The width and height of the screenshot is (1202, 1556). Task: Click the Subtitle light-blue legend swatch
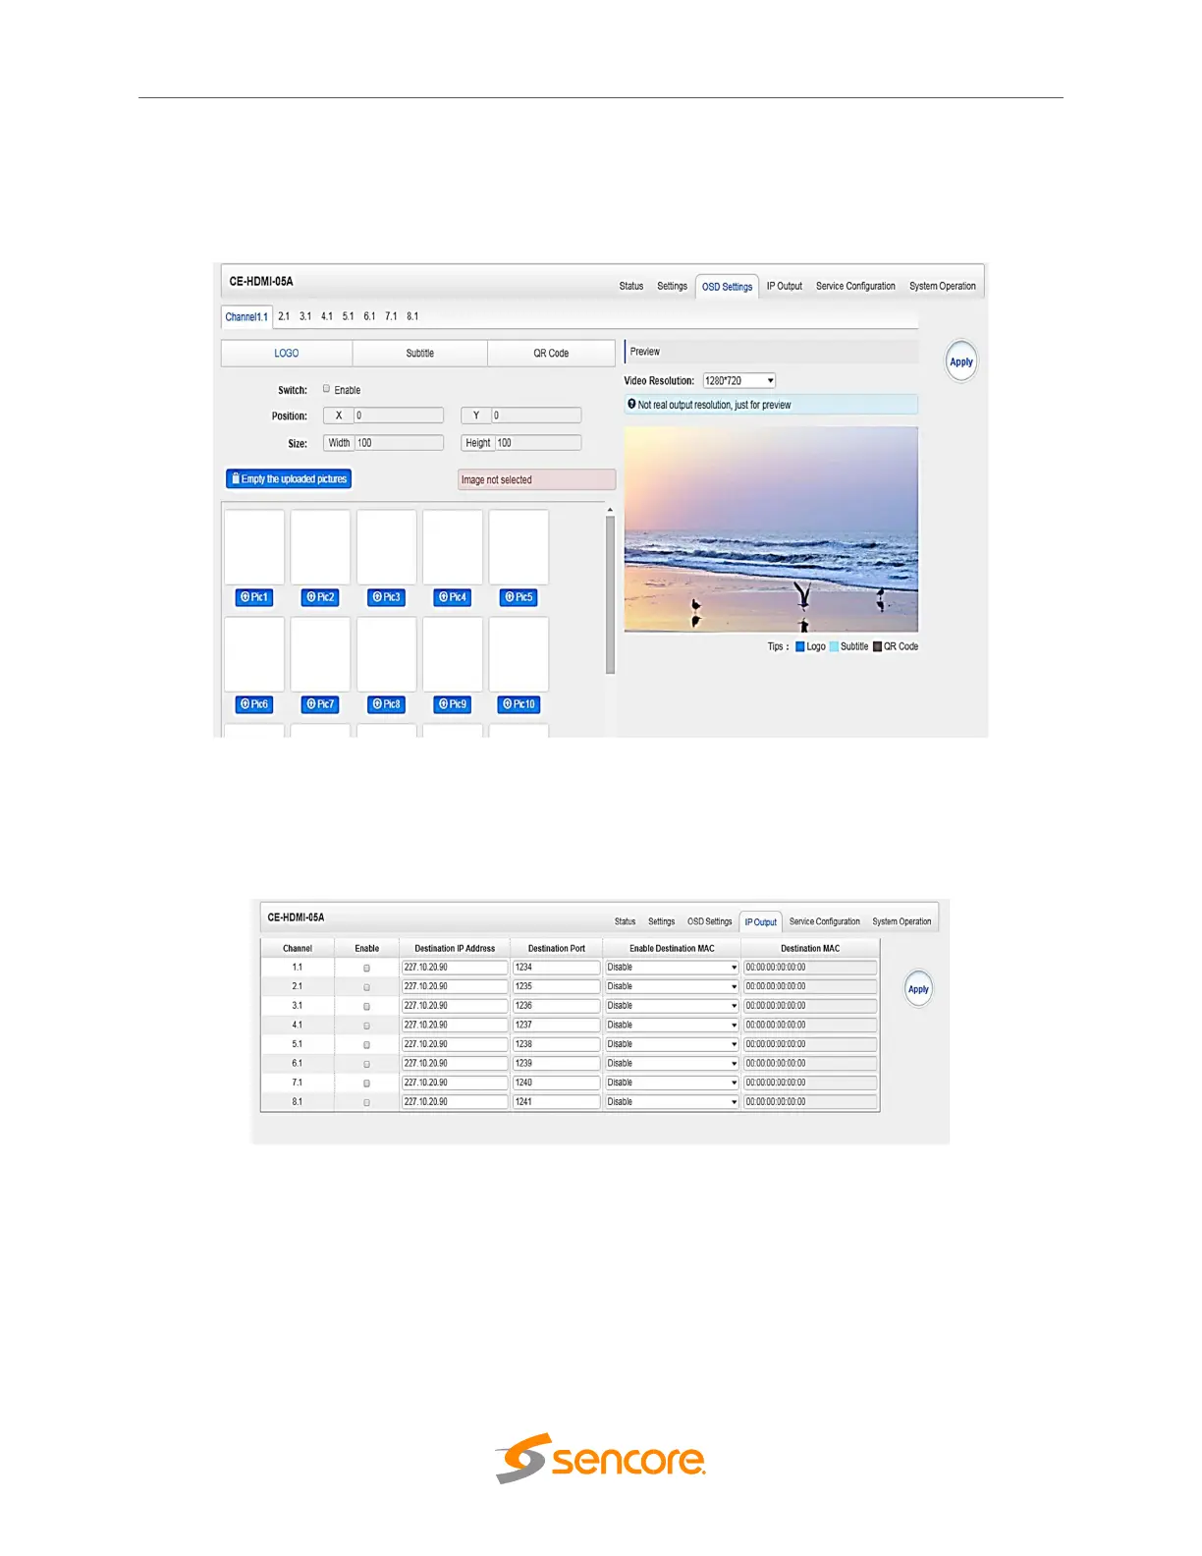834,646
